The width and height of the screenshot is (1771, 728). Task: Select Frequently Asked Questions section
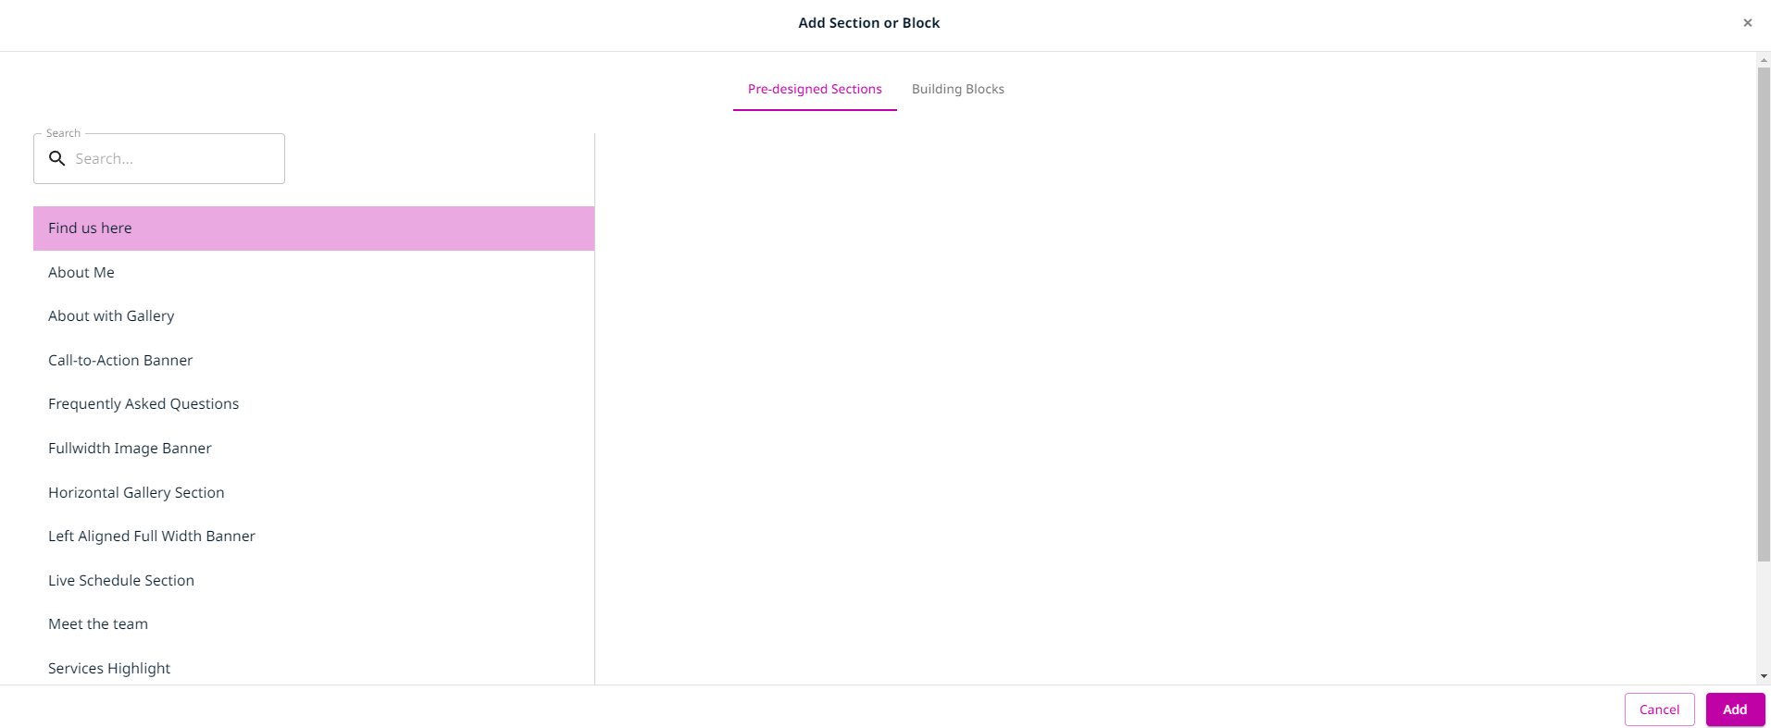314,404
